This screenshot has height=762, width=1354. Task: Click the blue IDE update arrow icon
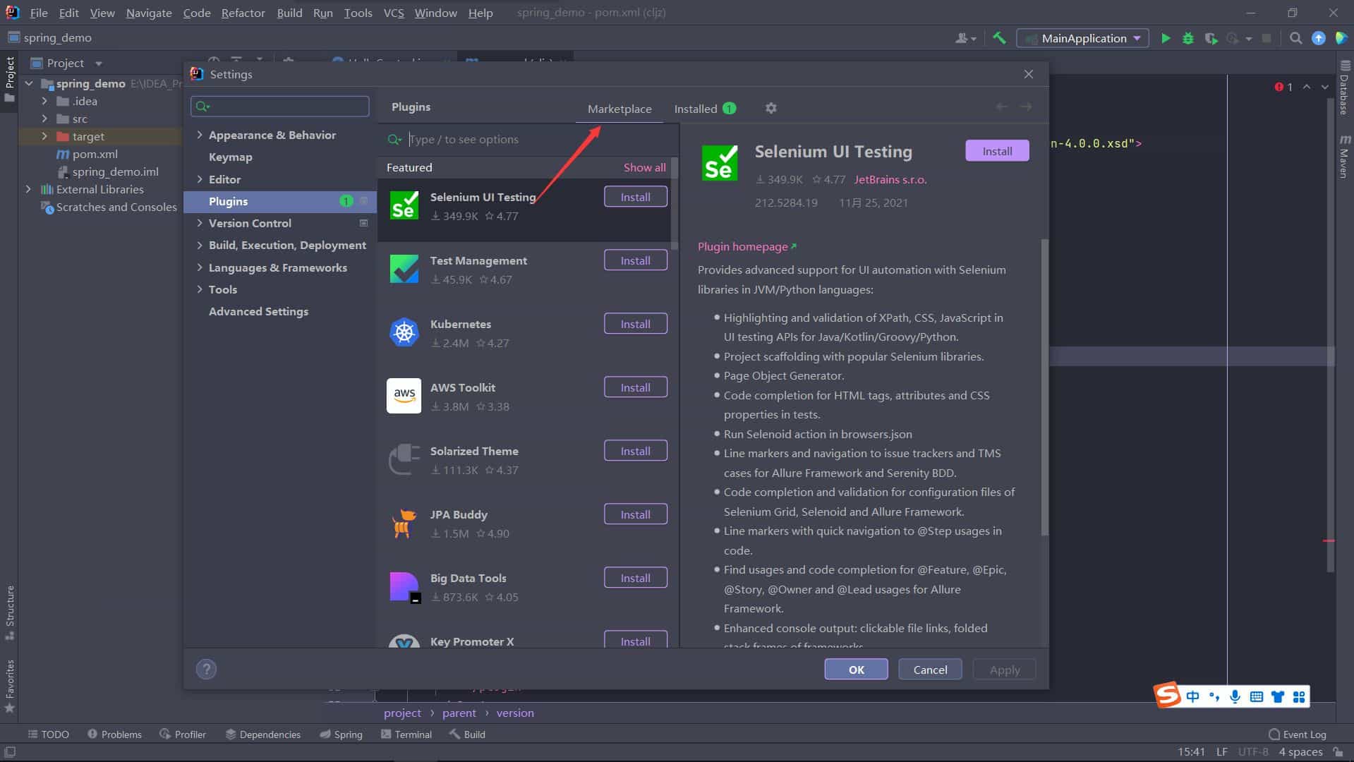coord(1318,38)
